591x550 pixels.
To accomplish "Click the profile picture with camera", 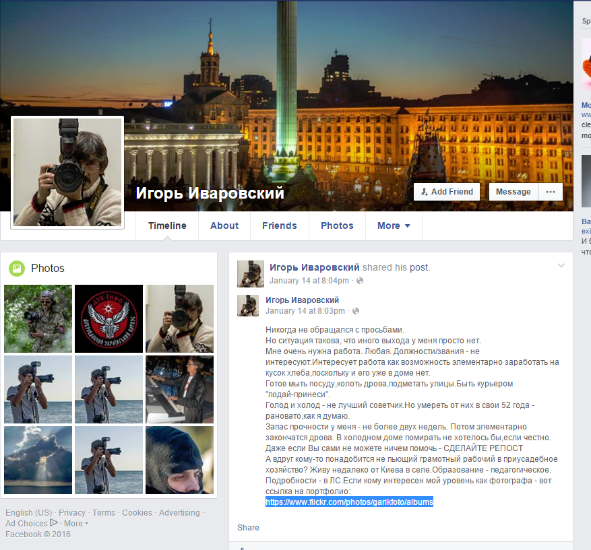I will (x=67, y=172).
